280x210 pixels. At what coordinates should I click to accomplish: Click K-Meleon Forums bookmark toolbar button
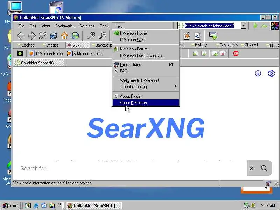pyautogui.click(x=85, y=54)
